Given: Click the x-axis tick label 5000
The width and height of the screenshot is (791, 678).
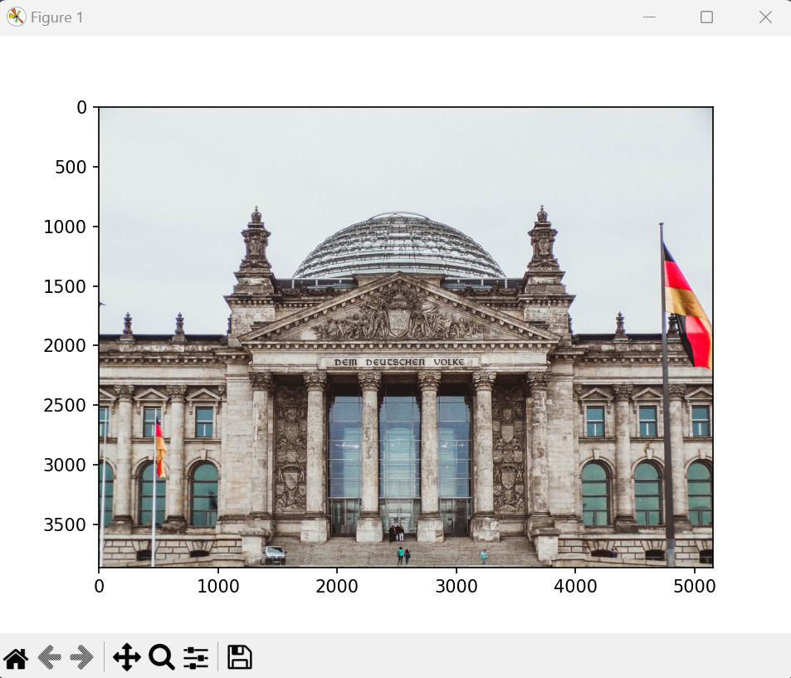Looking at the screenshot, I should 694,586.
